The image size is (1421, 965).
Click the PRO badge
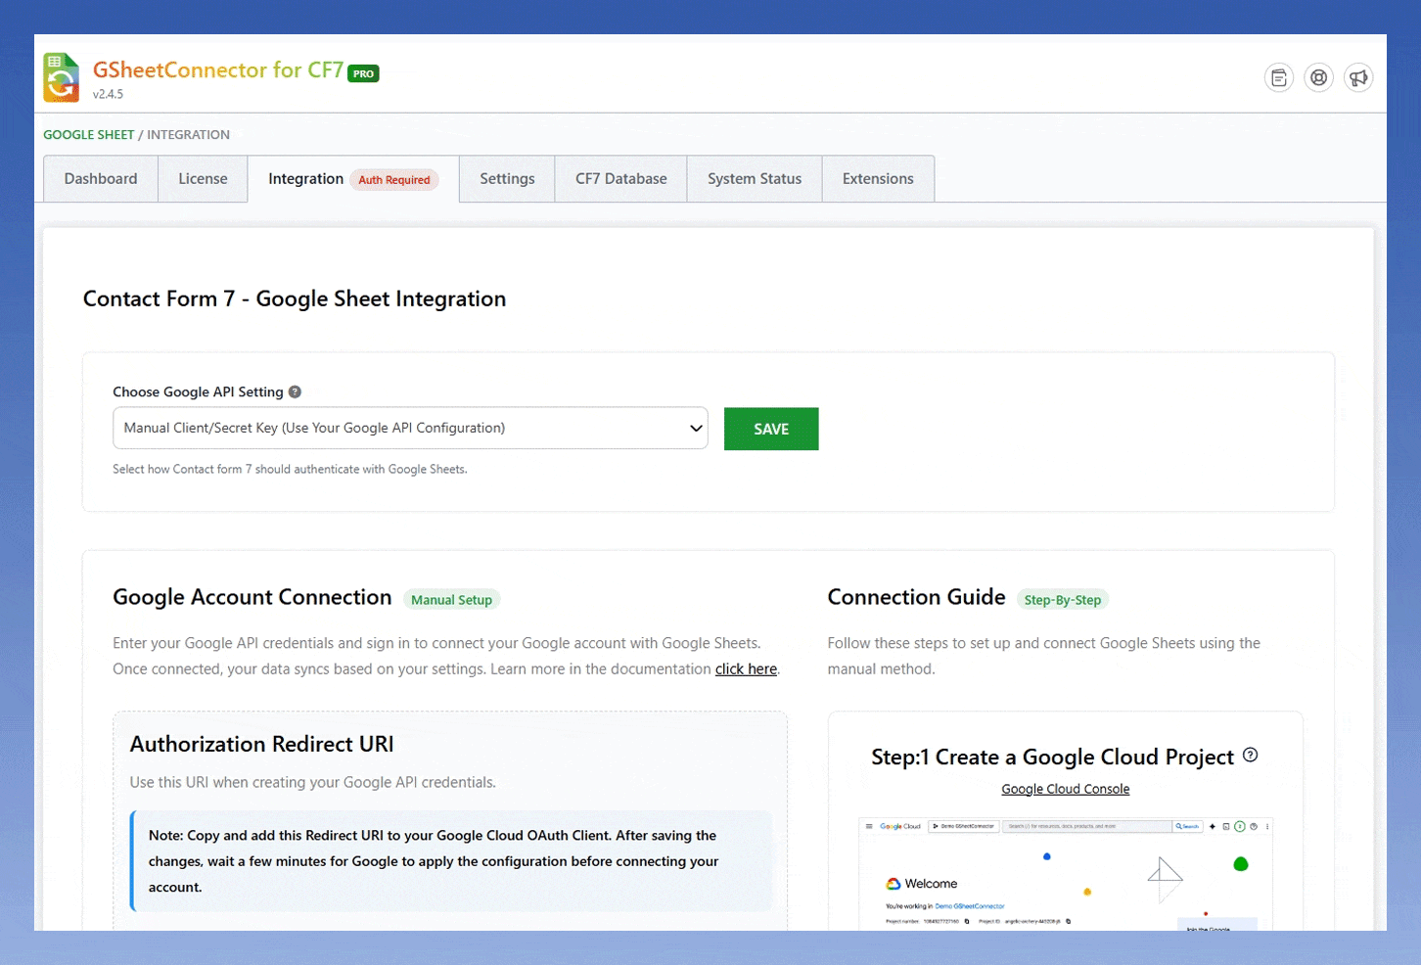tap(363, 73)
